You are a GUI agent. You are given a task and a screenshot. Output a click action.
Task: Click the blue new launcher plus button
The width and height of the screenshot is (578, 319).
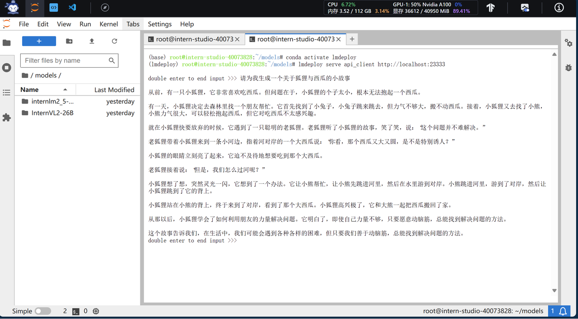pos(39,41)
